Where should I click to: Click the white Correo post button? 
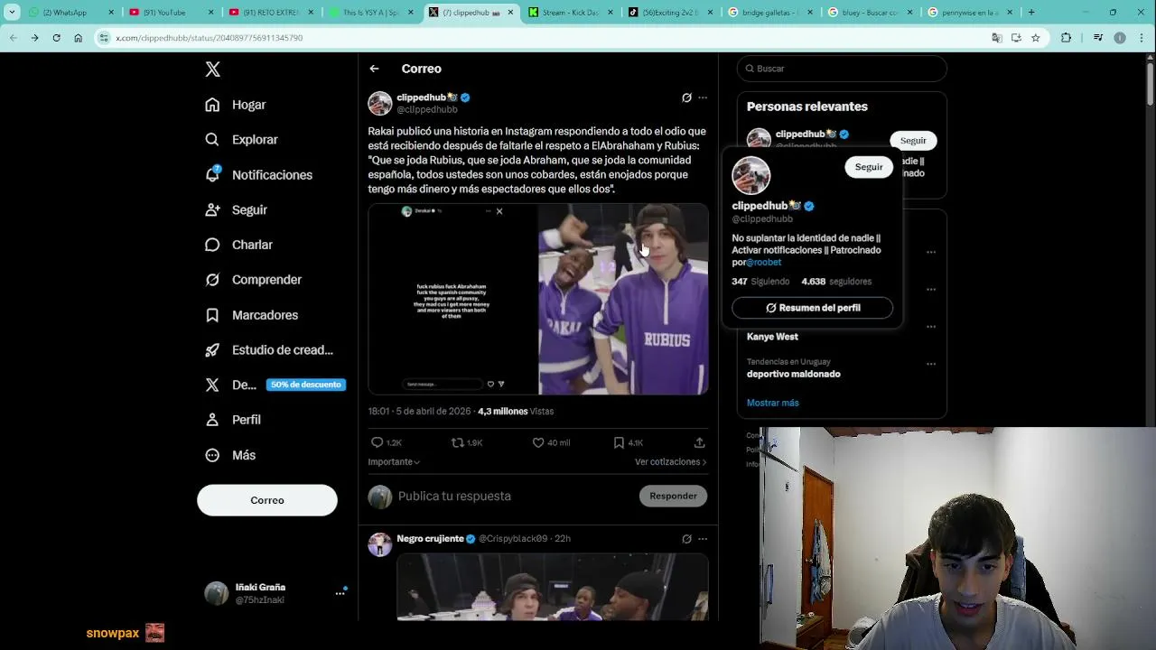click(267, 500)
